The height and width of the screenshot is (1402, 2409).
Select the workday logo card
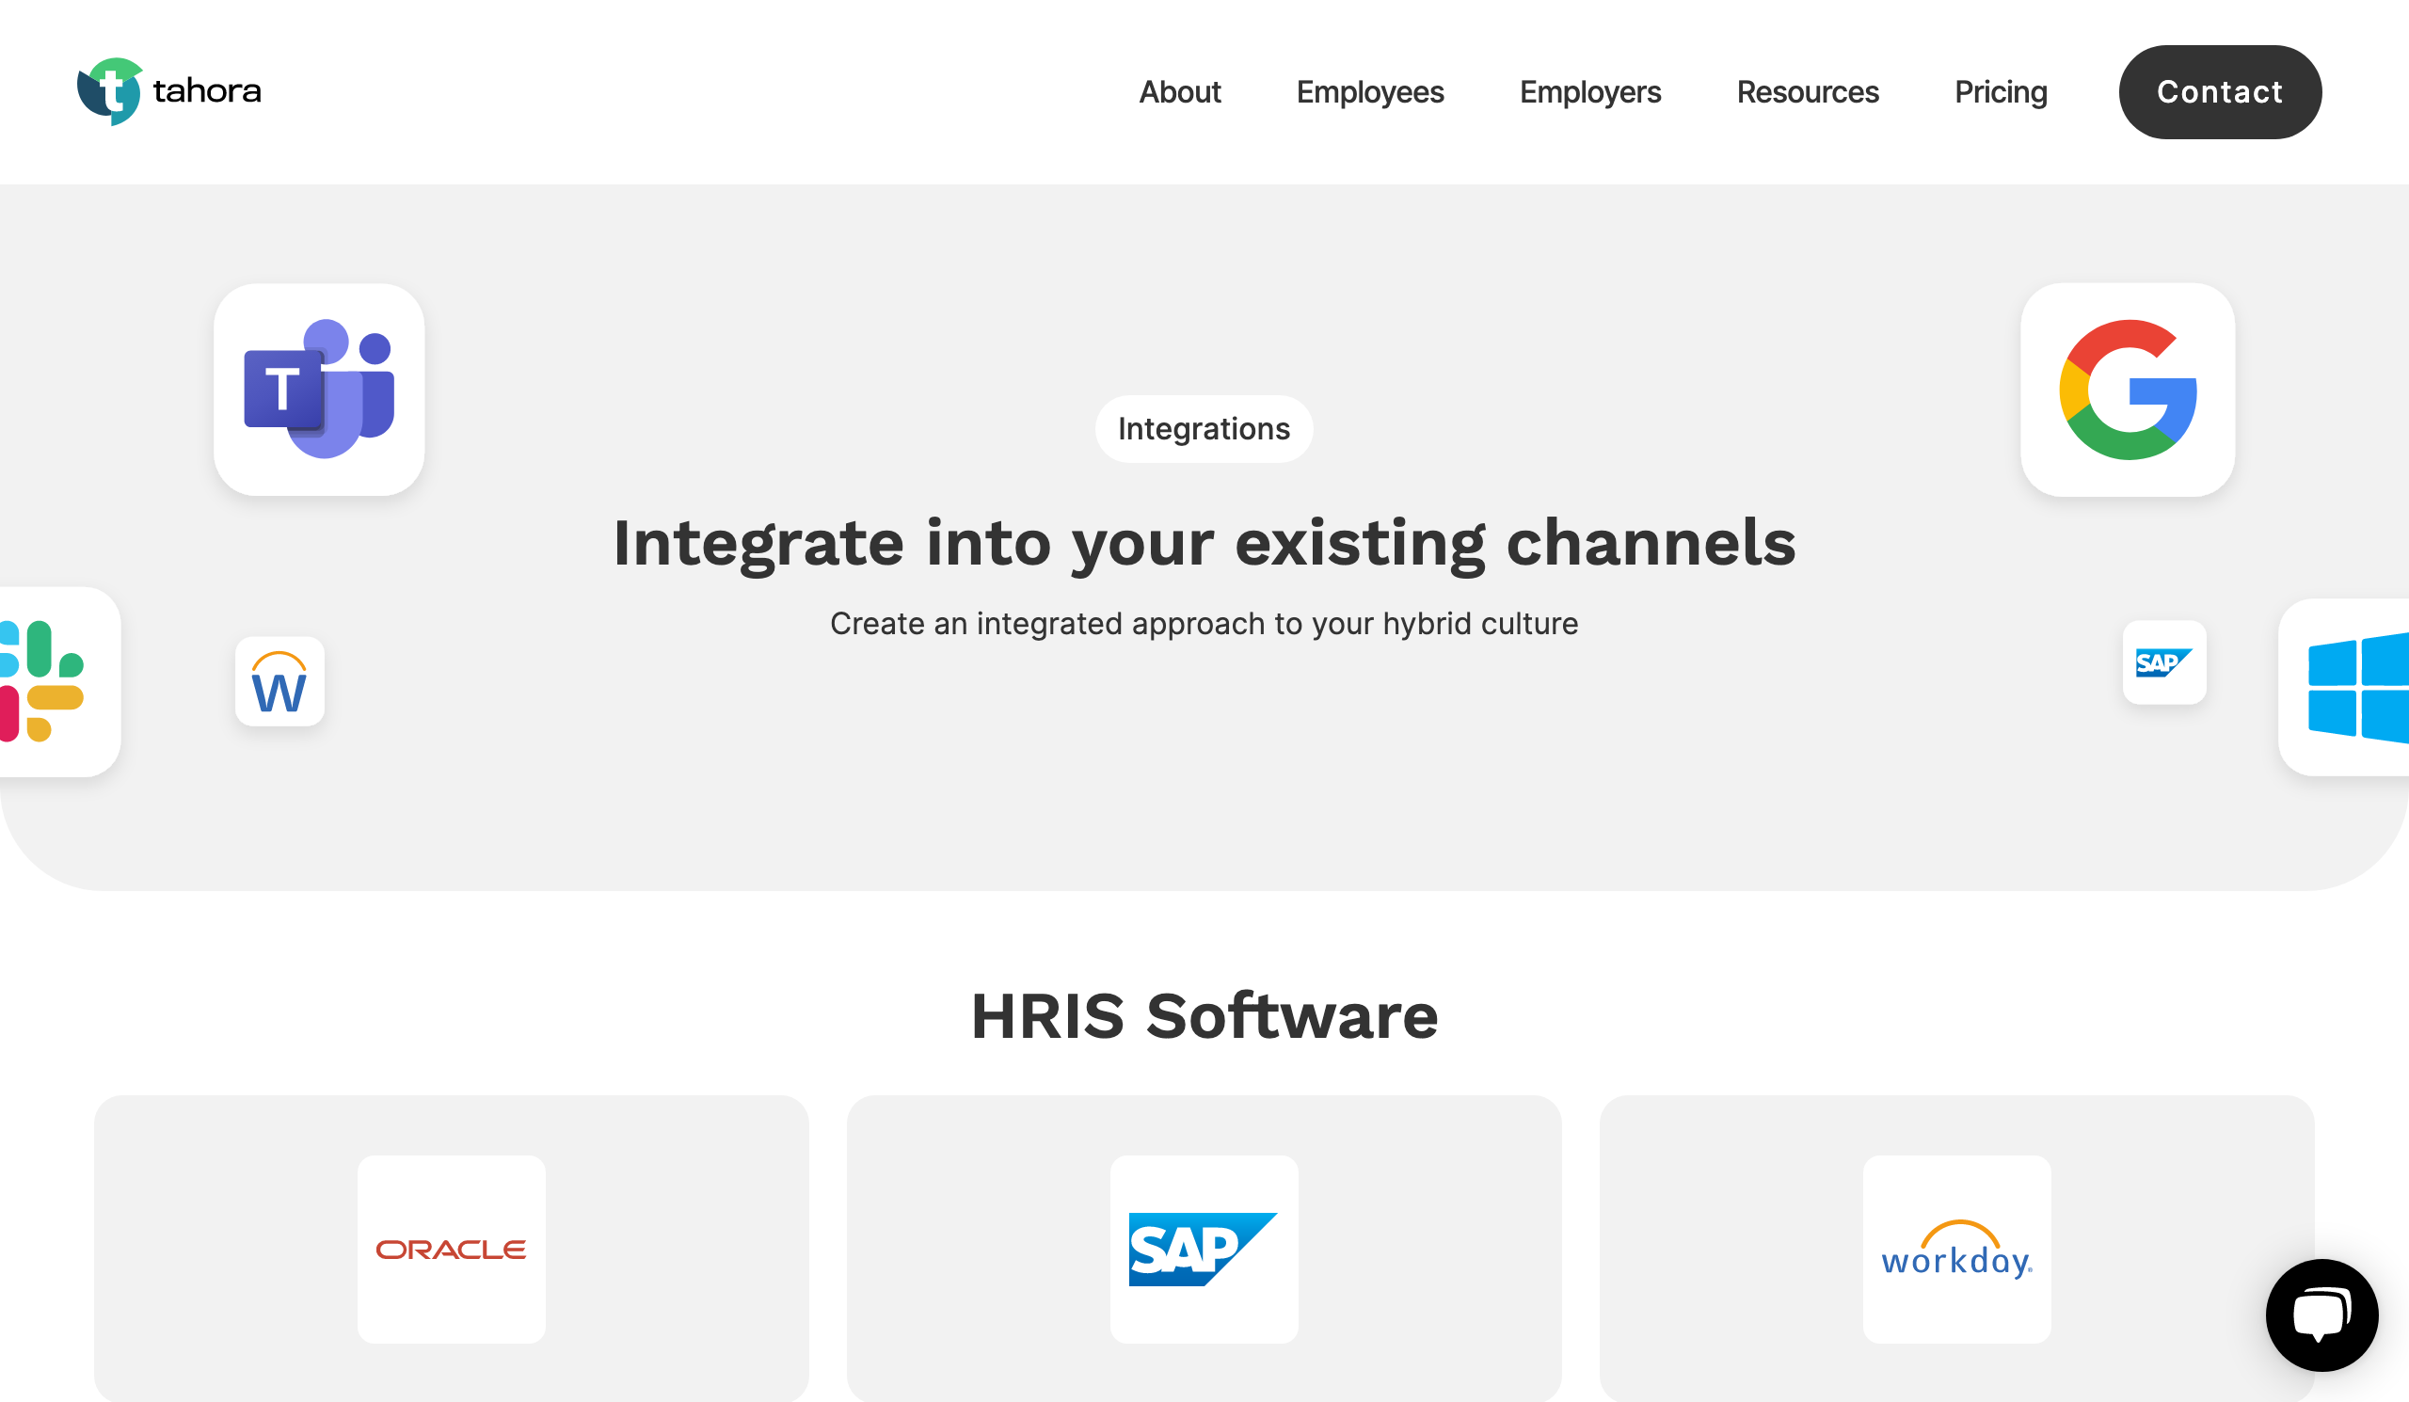1956,1249
